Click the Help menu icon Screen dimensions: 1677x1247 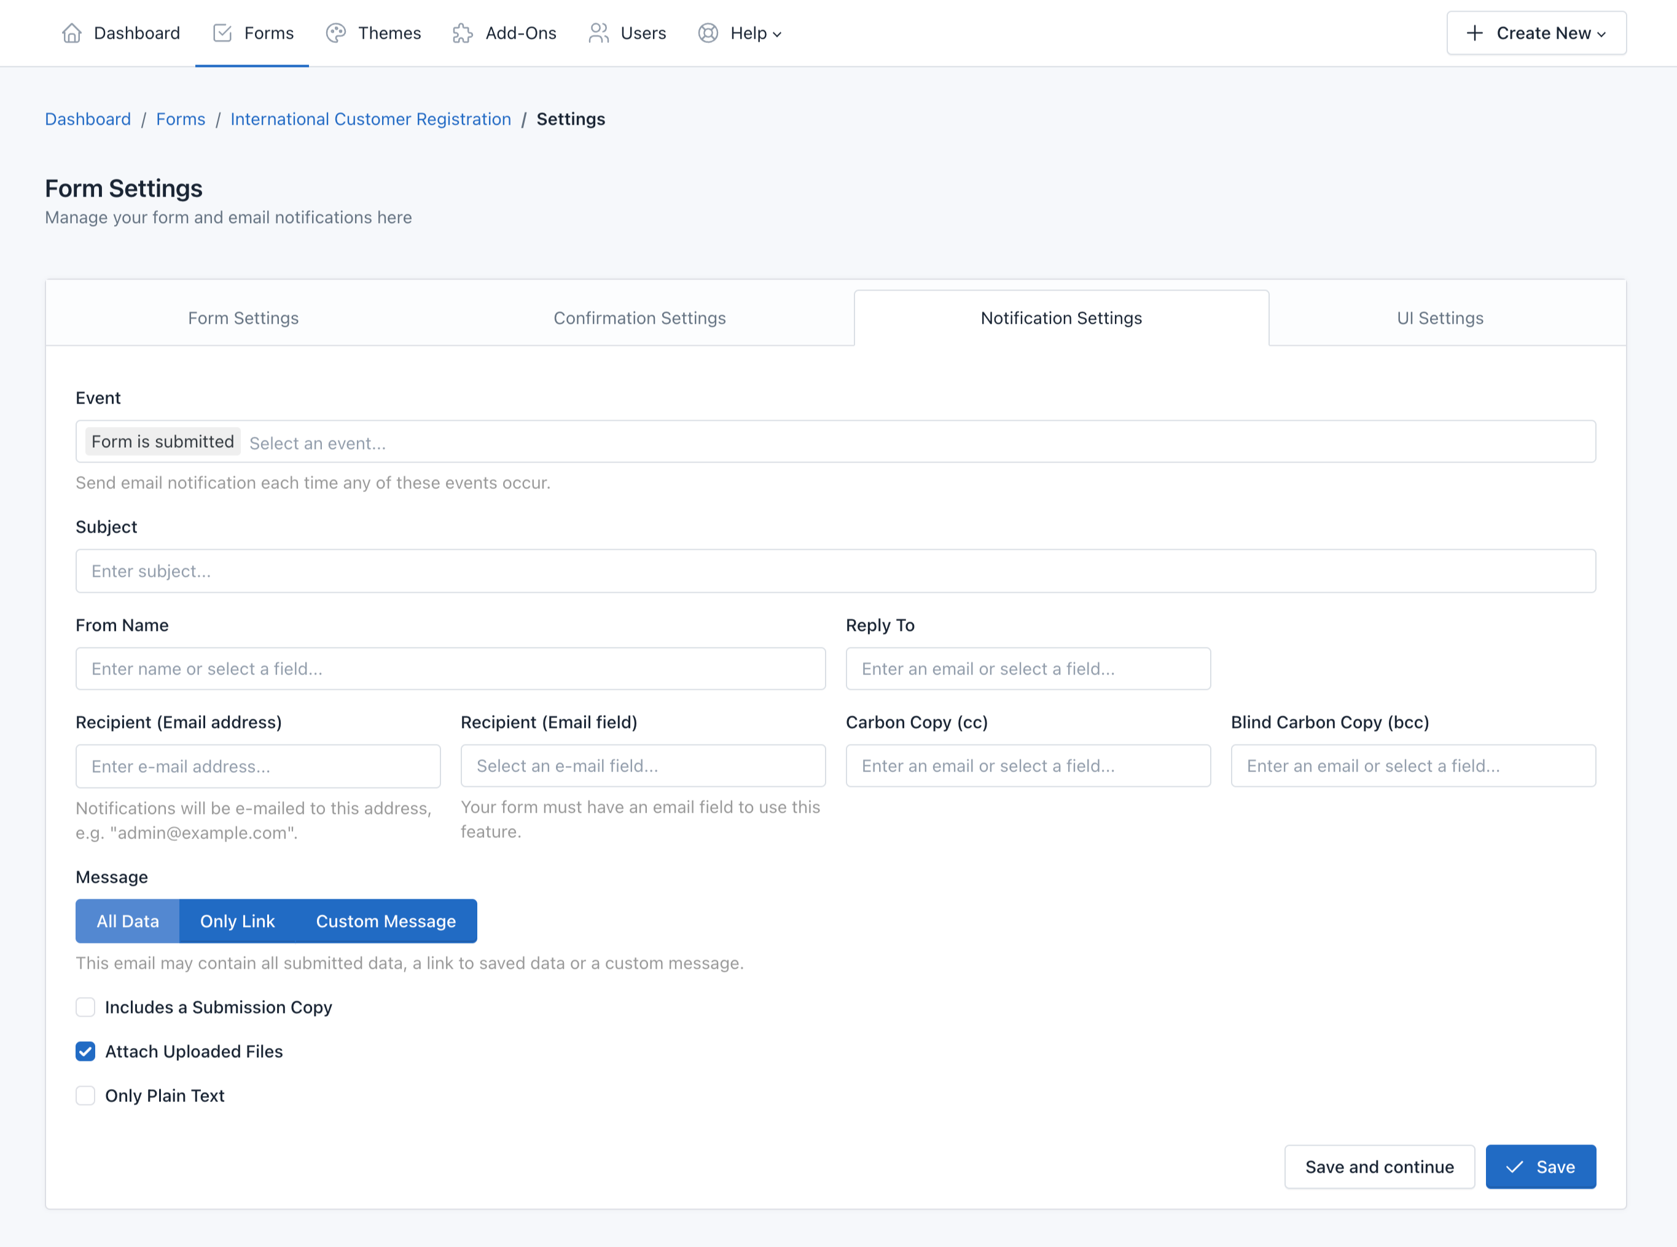[x=709, y=33]
